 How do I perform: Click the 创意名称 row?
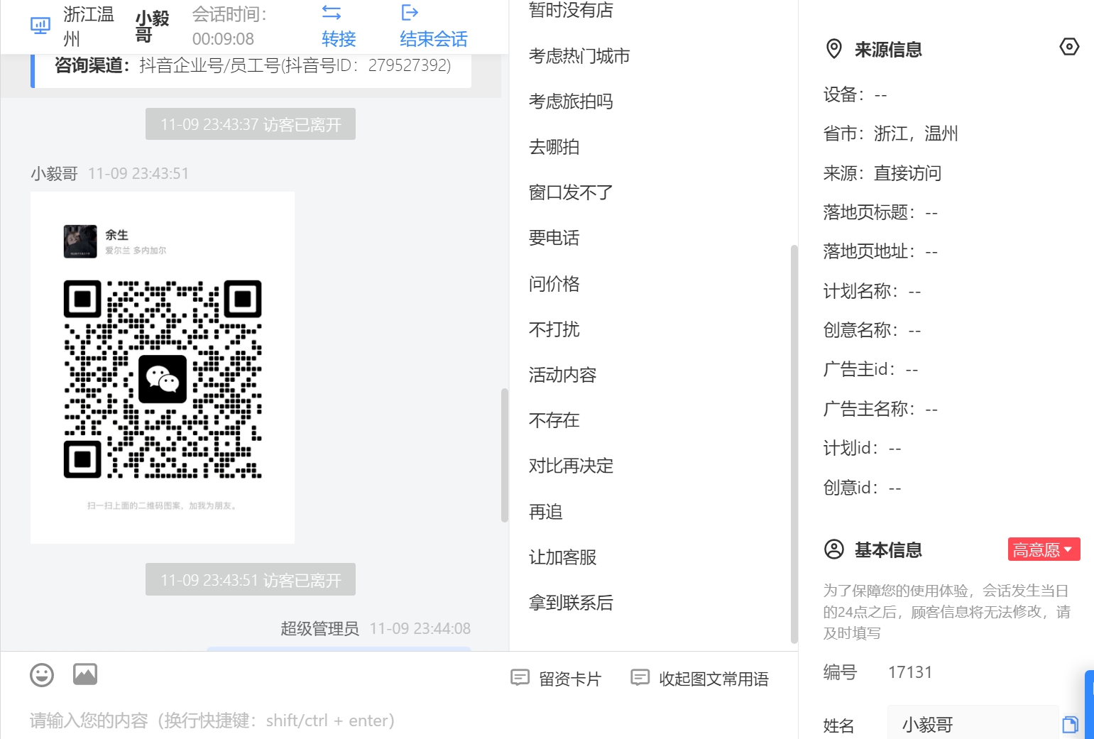click(x=873, y=330)
